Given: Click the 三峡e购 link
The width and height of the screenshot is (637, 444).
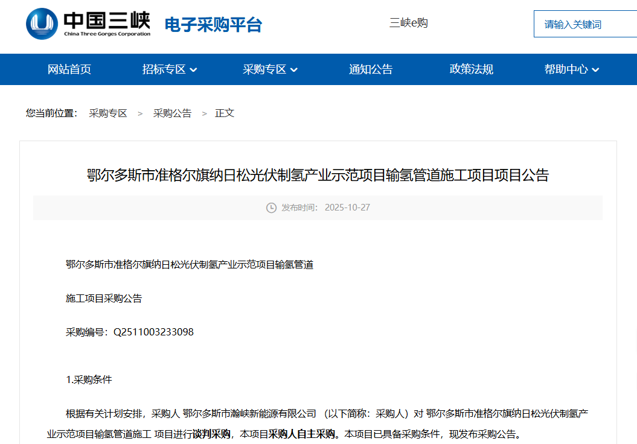Looking at the screenshot, I should (x=408, y=23).
